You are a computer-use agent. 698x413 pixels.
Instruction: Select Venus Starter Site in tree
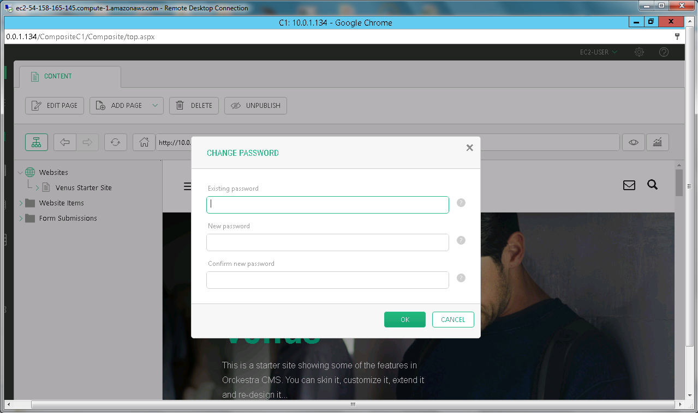click(x=83, y=188)
